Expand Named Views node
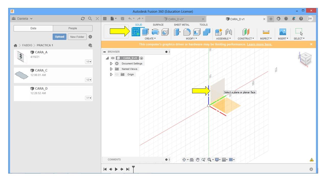The image size is (327, 184). click(x=111, y=69)
